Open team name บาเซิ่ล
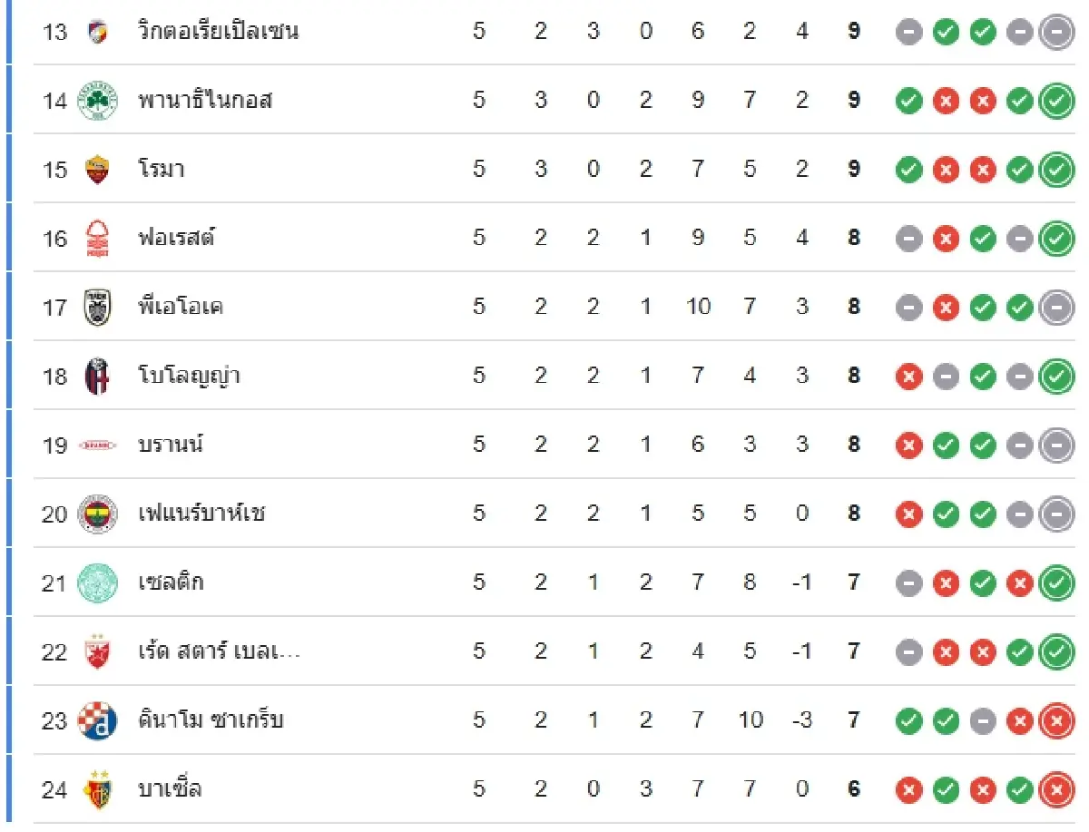Image resolution: width=1089 pixels, height=832 pixels. click(x=170, y=789)
